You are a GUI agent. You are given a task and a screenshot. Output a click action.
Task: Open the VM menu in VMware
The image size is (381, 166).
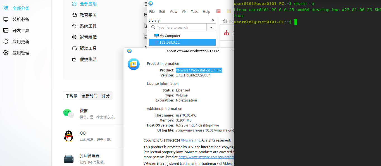184,11
